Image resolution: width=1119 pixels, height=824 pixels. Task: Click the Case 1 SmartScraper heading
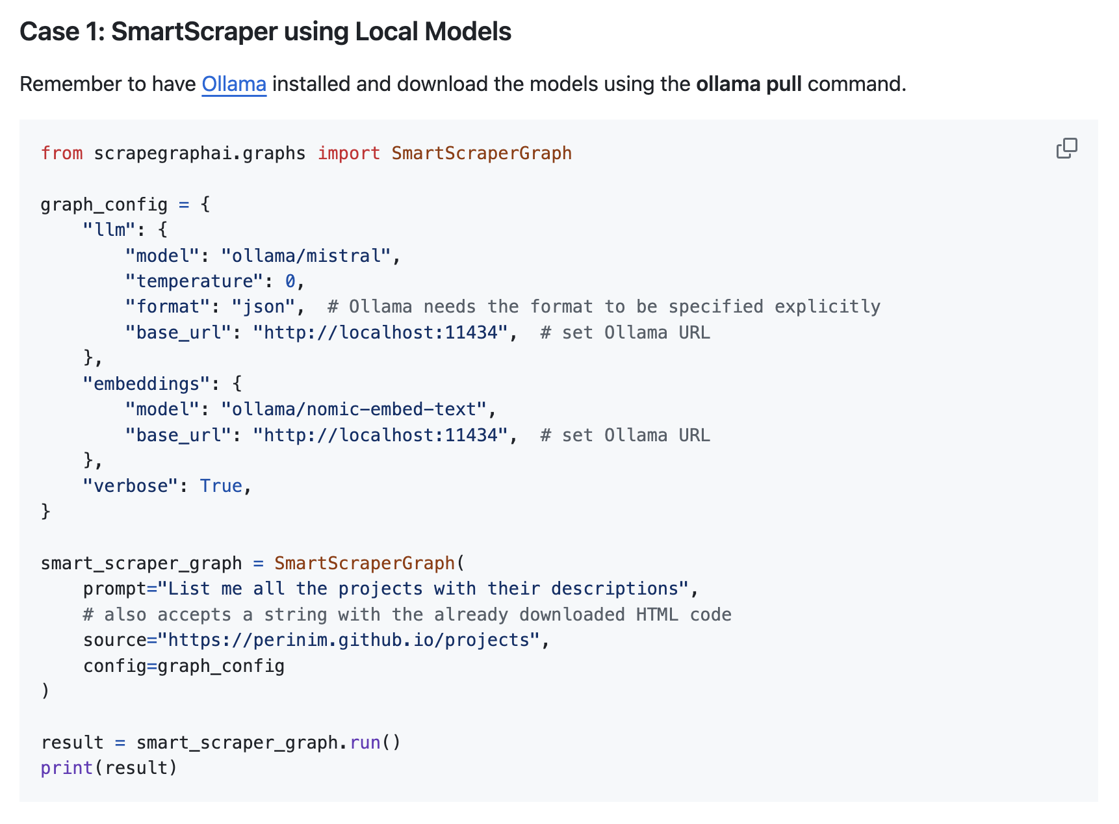click(265, 32)
